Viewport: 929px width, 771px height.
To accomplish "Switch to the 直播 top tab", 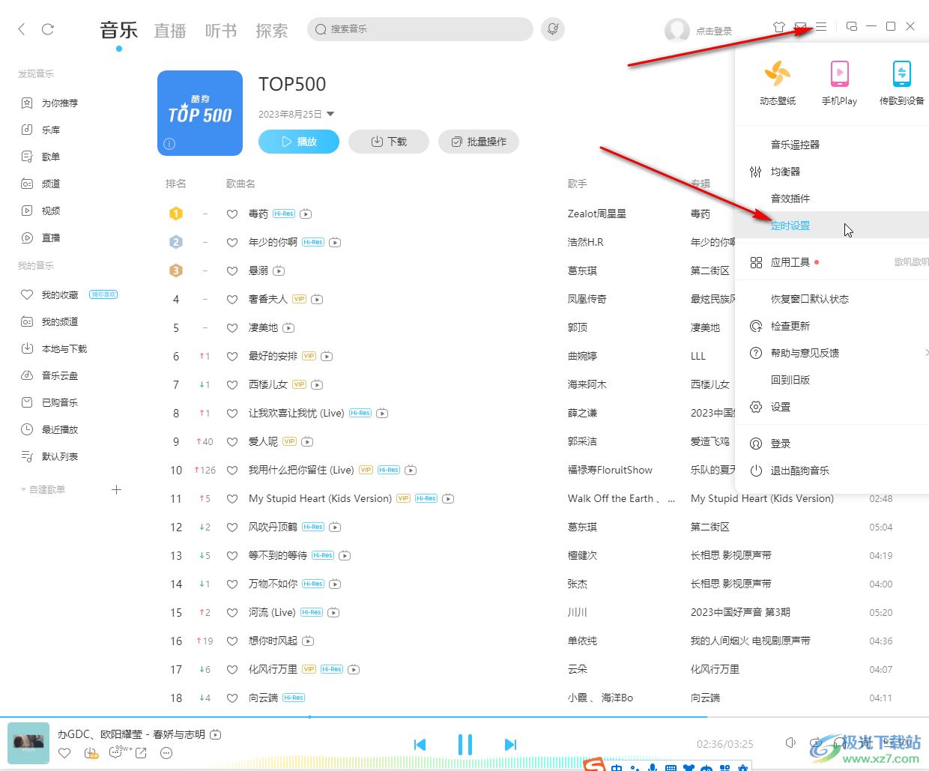I will pyautogui.click(x=170, y=31).
